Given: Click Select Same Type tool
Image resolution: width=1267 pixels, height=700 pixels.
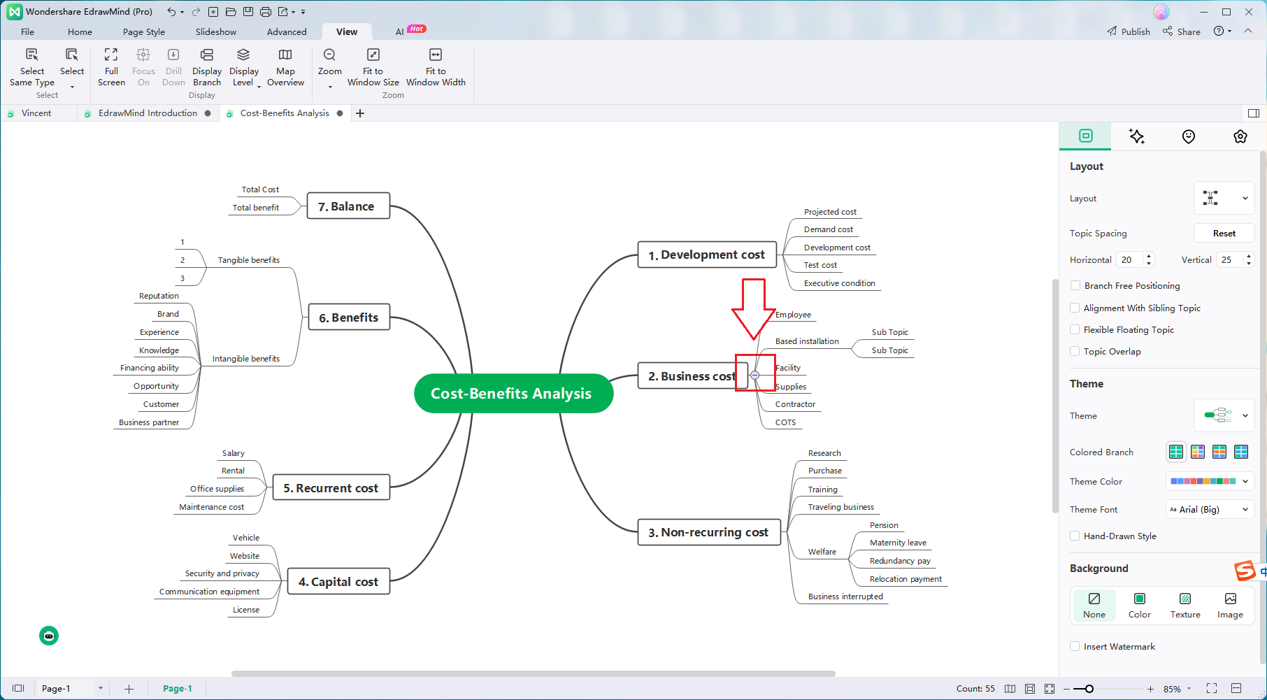Looking at the screenshot, I should (32, 67).
